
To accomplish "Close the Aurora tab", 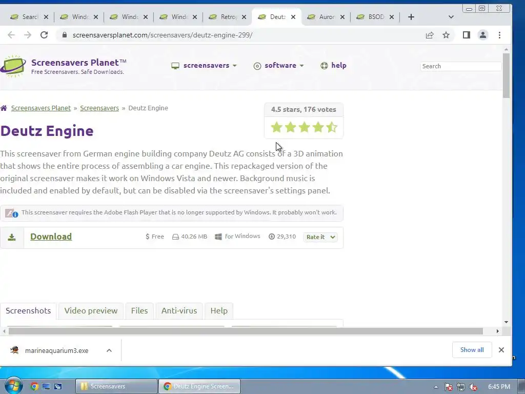I will (342, 17).
